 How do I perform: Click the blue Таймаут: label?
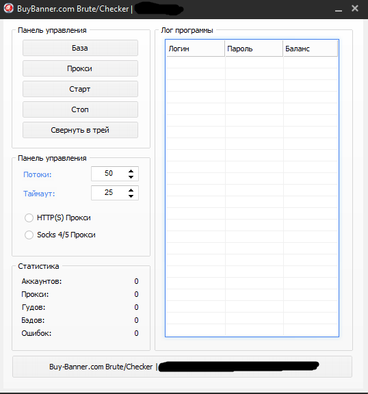pyautogui.click(x=39, y=194)
